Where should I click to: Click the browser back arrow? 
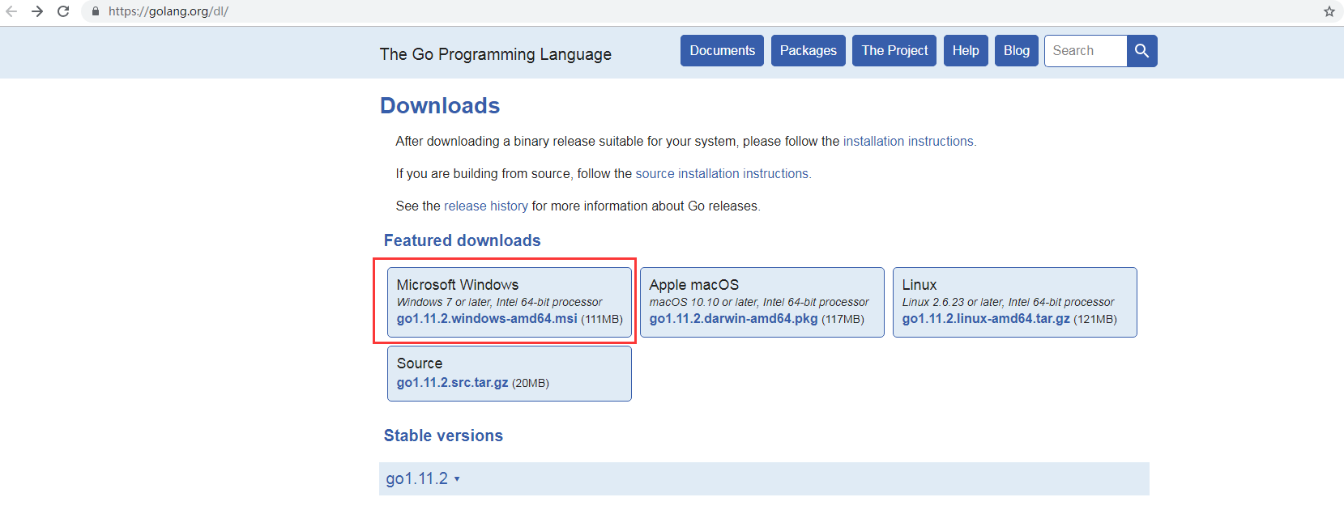click(x=11, y=11)
